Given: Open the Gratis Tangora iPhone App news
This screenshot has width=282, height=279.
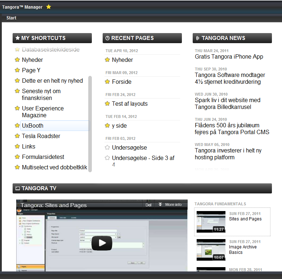Looking at the screenshot, I should coord(229,56).
